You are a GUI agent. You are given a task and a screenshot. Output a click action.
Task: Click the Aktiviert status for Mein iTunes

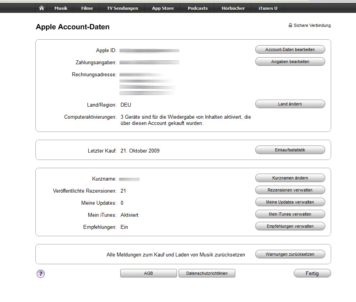point(130,215)
